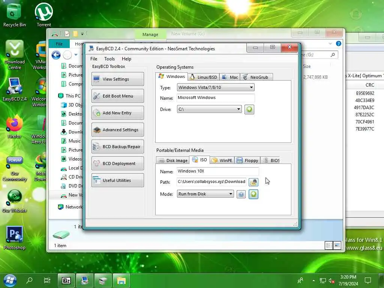Open the Manage tab in Explorer
Screen dimensions: 384x288
(150, 34)
